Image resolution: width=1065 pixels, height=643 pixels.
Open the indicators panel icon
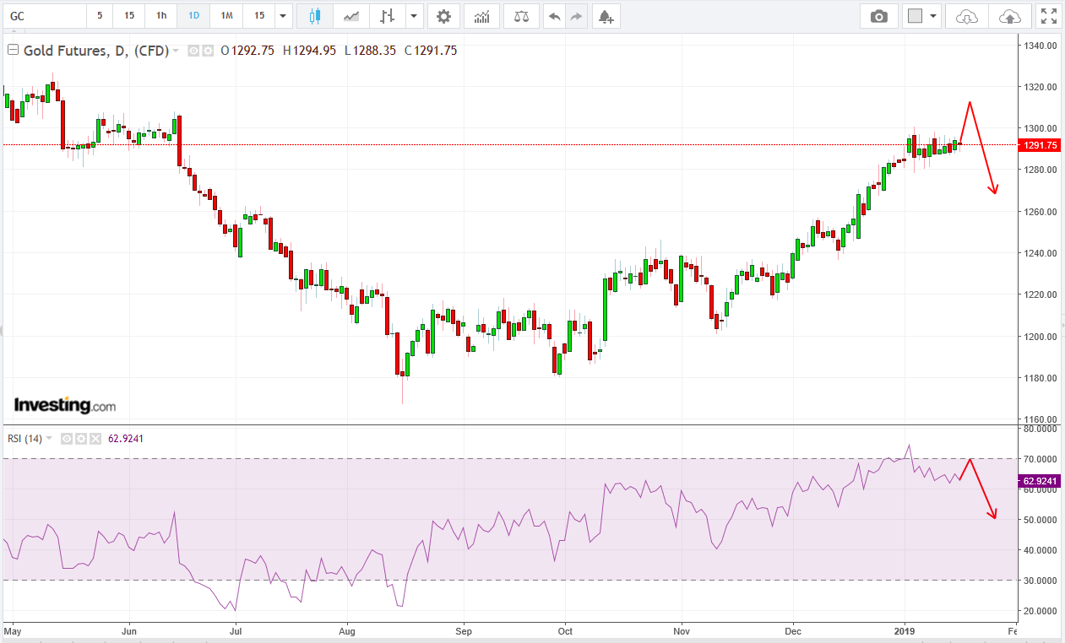(x=481, y=16)
